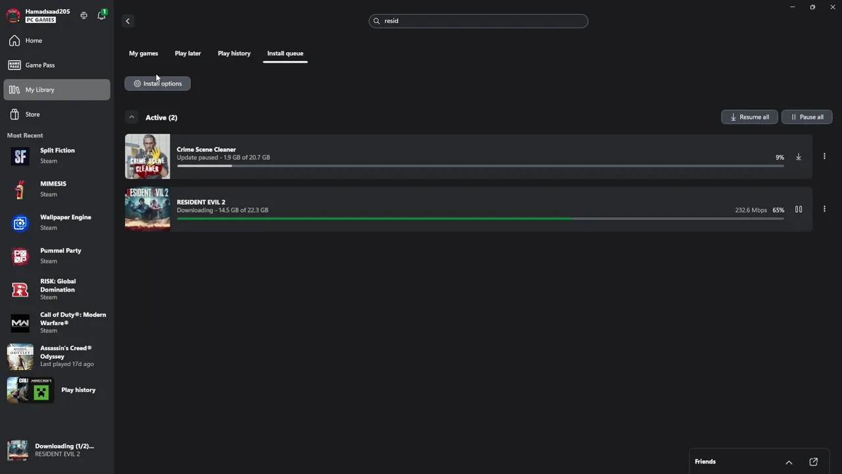This screenshot has width=842, height=474.
Task: Open MIMESIS from Most Recent
Action: coord(57,189)
